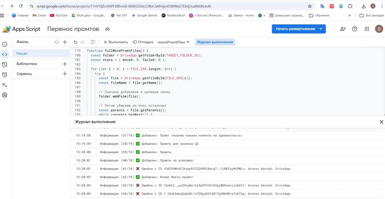
Task: Open the Обучение bookmarks folder
Action: 319,15
